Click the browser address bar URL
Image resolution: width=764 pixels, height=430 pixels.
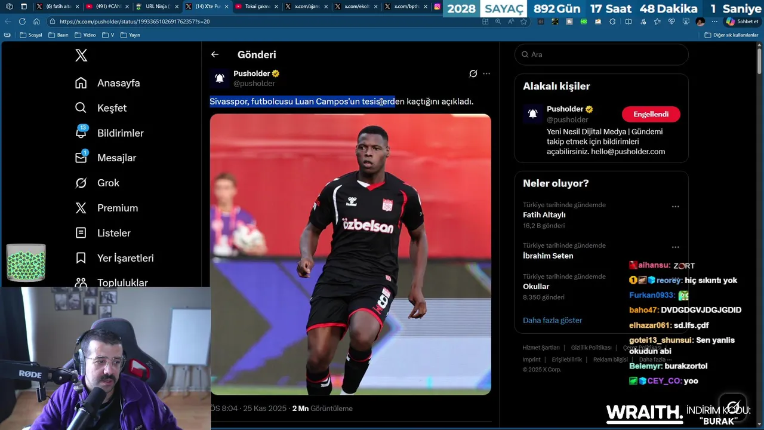(x=134, y=21)
